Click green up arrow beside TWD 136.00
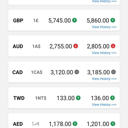This screenshot has height=128, width=128. pos(112,98)
